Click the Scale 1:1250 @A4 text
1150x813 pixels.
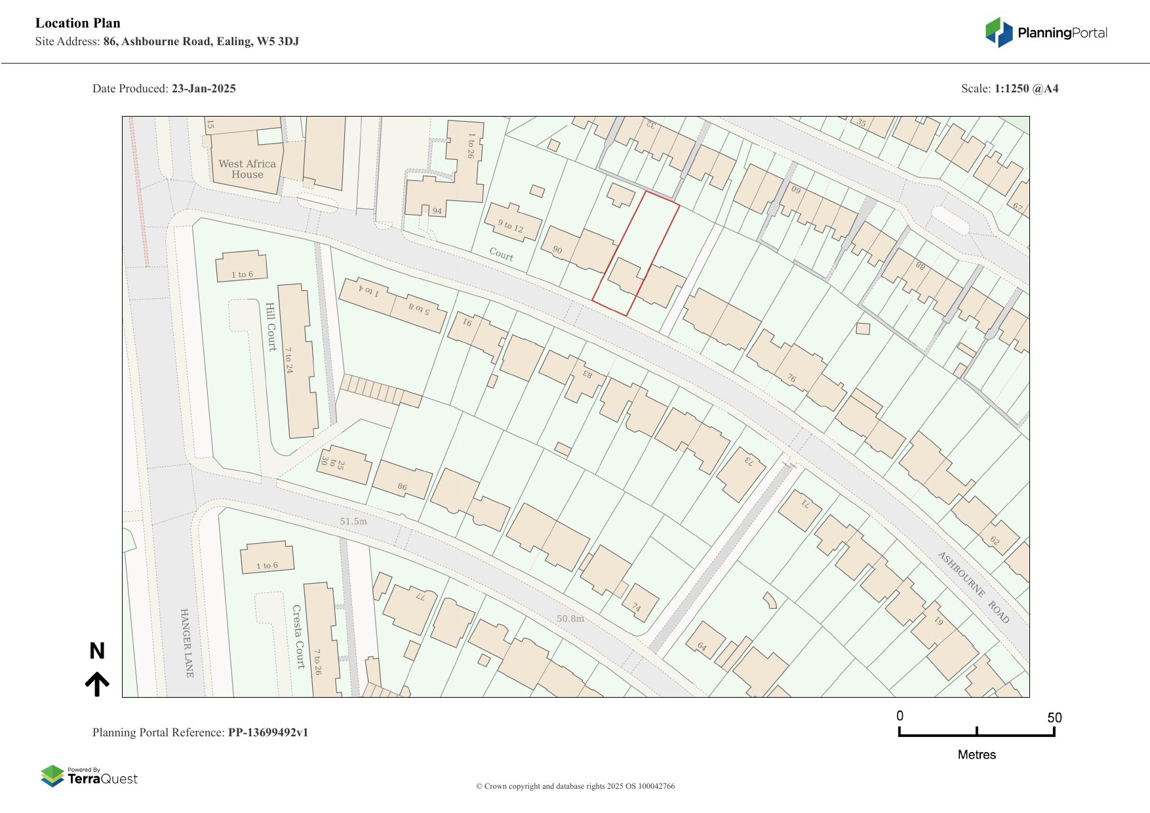1009,88
